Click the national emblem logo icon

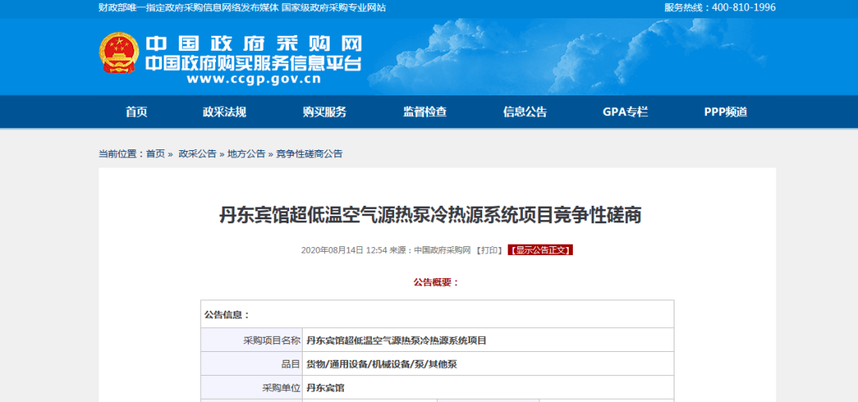coord(118,52)
